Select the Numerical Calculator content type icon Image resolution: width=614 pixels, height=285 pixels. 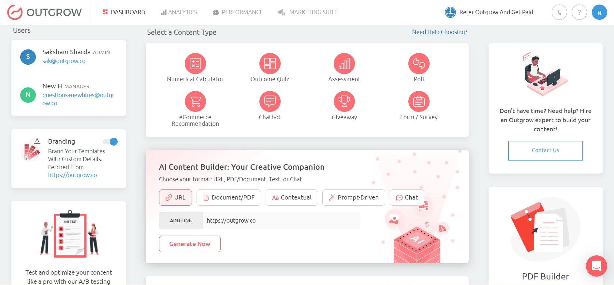(x=195, y=63)
